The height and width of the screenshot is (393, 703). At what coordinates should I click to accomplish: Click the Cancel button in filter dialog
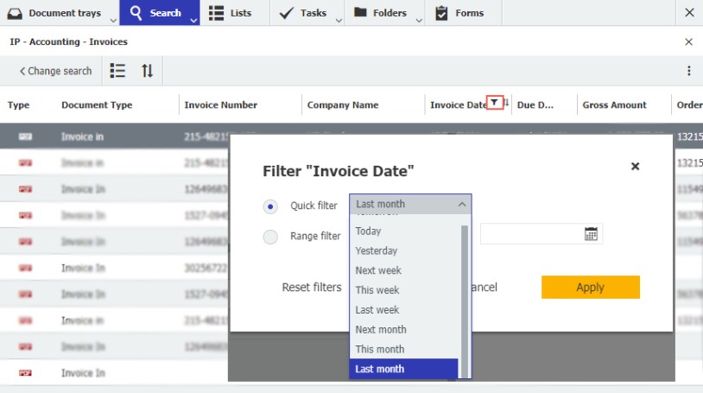point(484,287)
